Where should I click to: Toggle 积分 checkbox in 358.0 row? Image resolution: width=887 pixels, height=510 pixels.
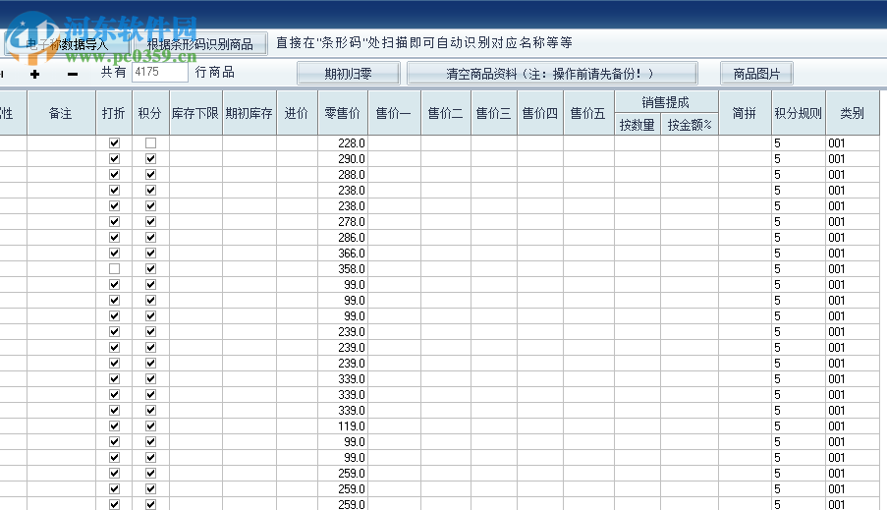click(x=150, y=268)
